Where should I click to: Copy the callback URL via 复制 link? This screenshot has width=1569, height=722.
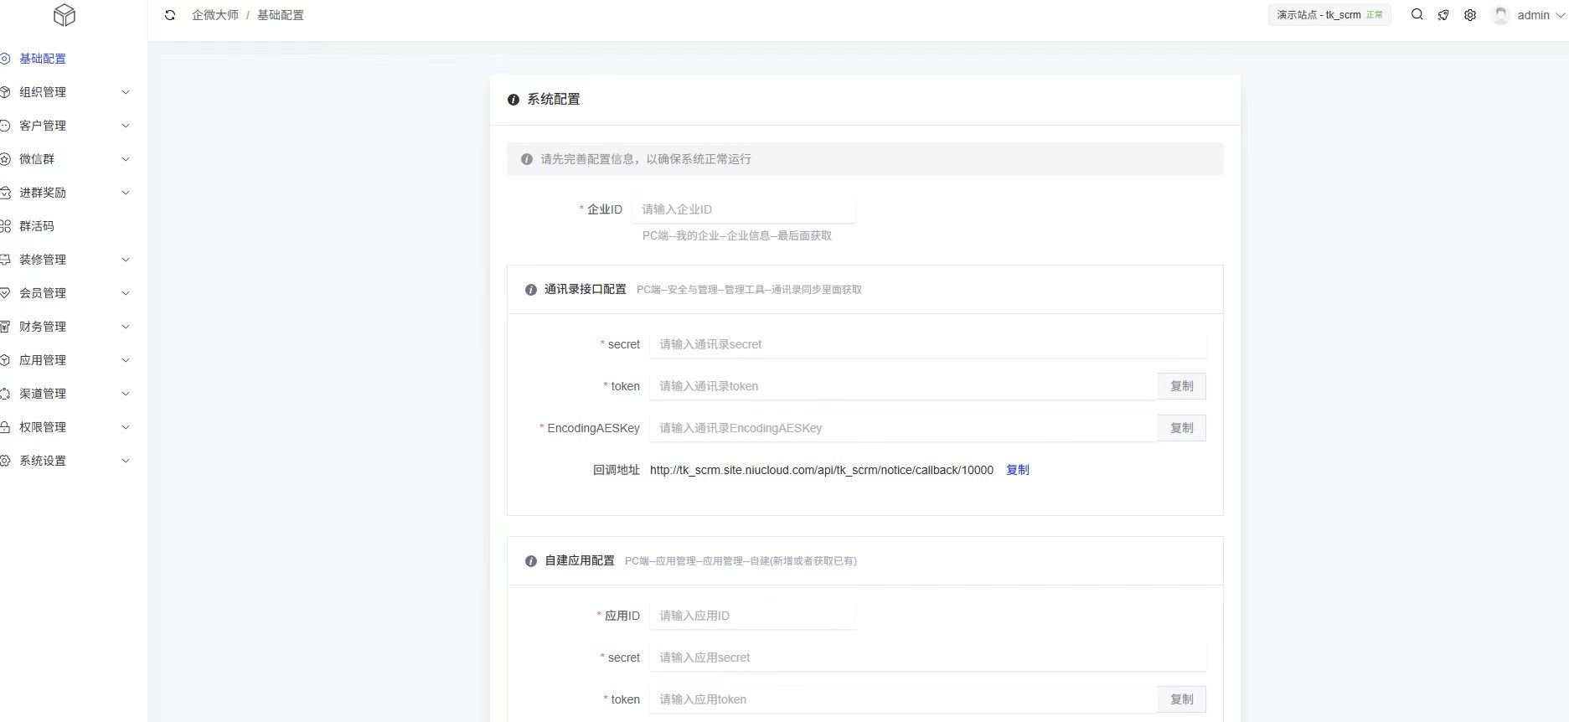[x=1017, y=470]
